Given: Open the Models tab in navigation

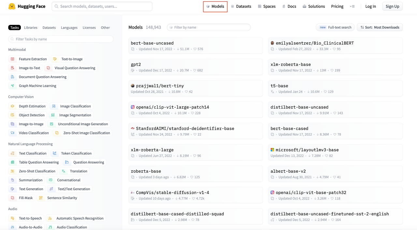Looking at the screenshot, I should coord(215,6).
